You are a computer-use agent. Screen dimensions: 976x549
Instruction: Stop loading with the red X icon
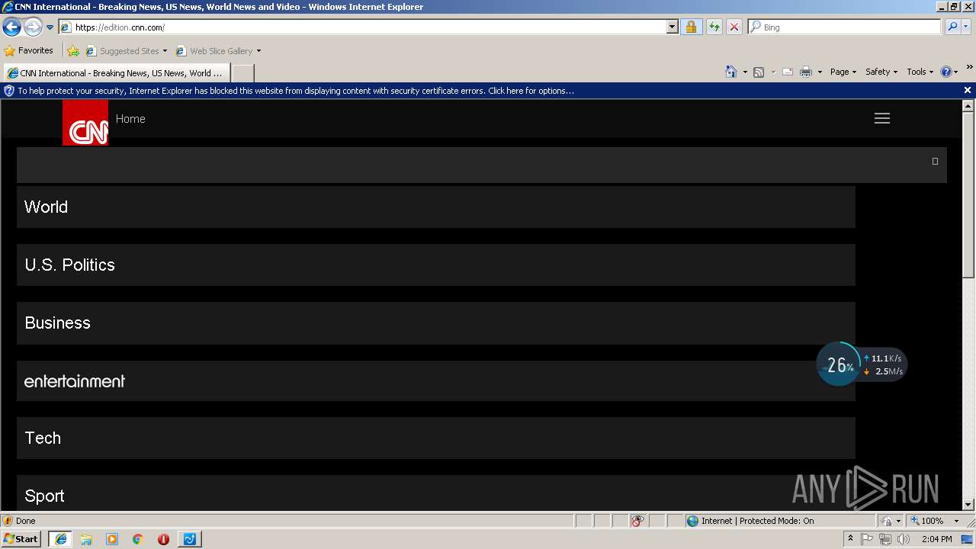734,27
